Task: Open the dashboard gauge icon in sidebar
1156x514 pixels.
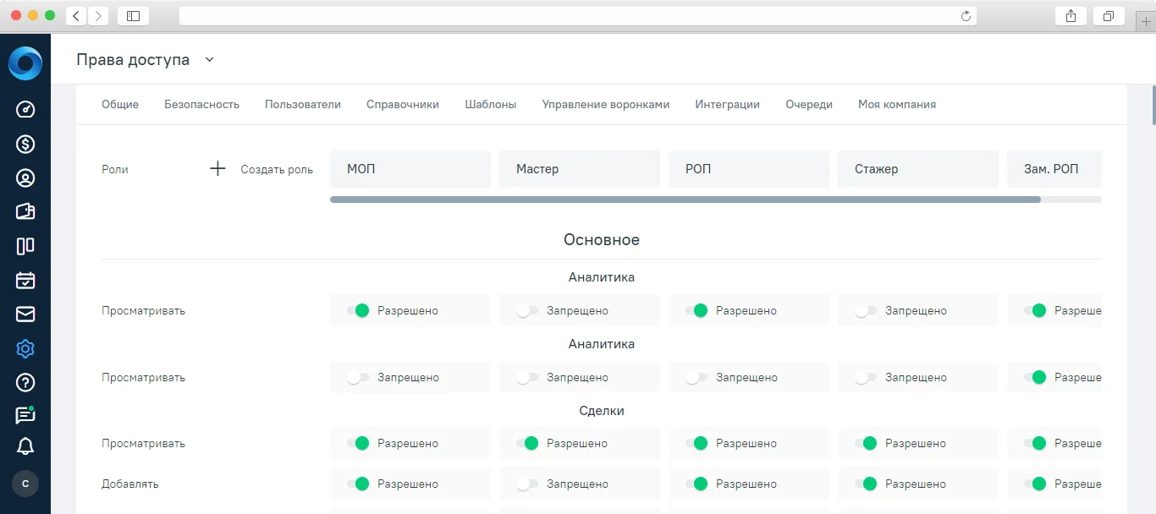Action: click(x=25, y=110)
